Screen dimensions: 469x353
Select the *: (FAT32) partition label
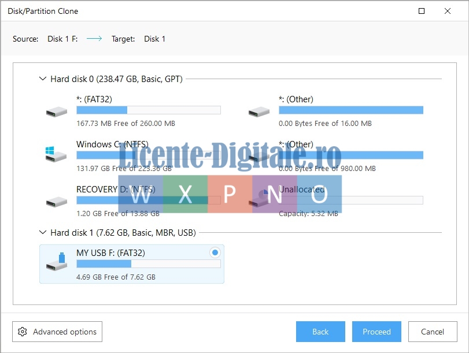(x=94, y=99)
